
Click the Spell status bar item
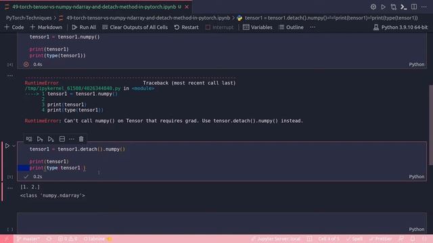[355, 239]
